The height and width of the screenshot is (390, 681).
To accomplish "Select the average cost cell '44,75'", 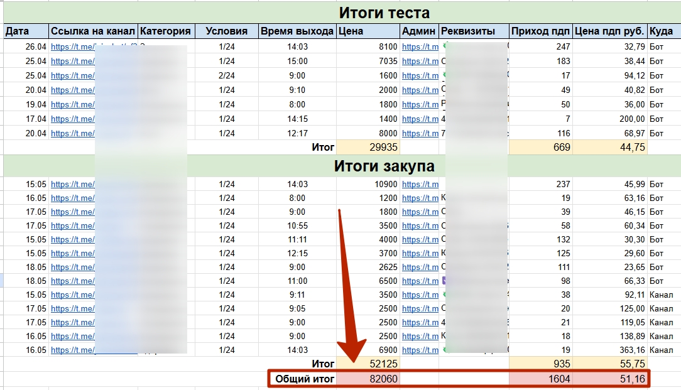I will (x=610, y=147).
